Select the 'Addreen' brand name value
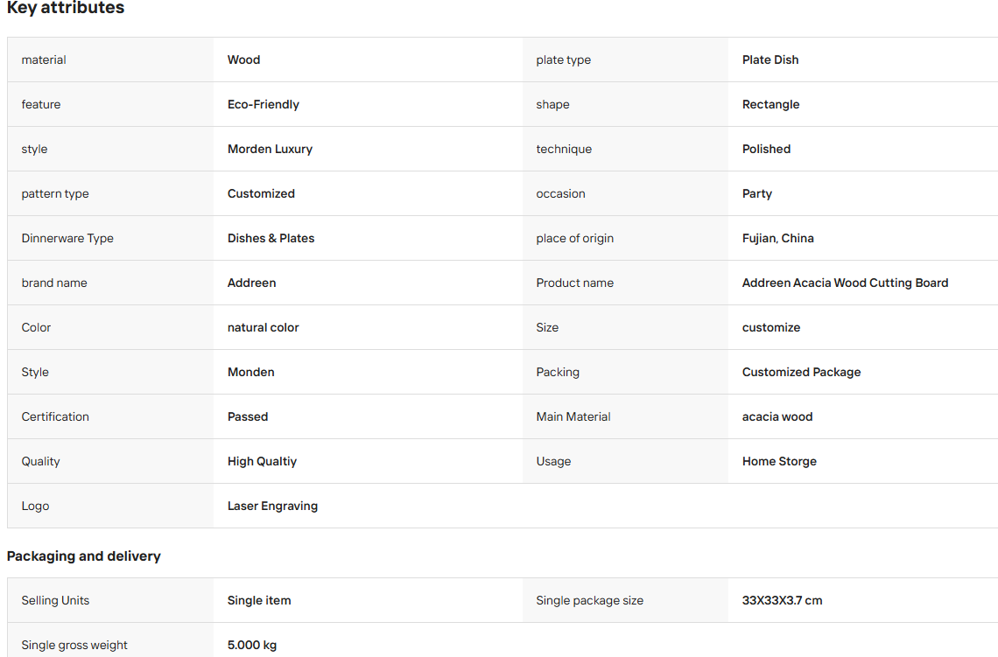 pos(251,283)
